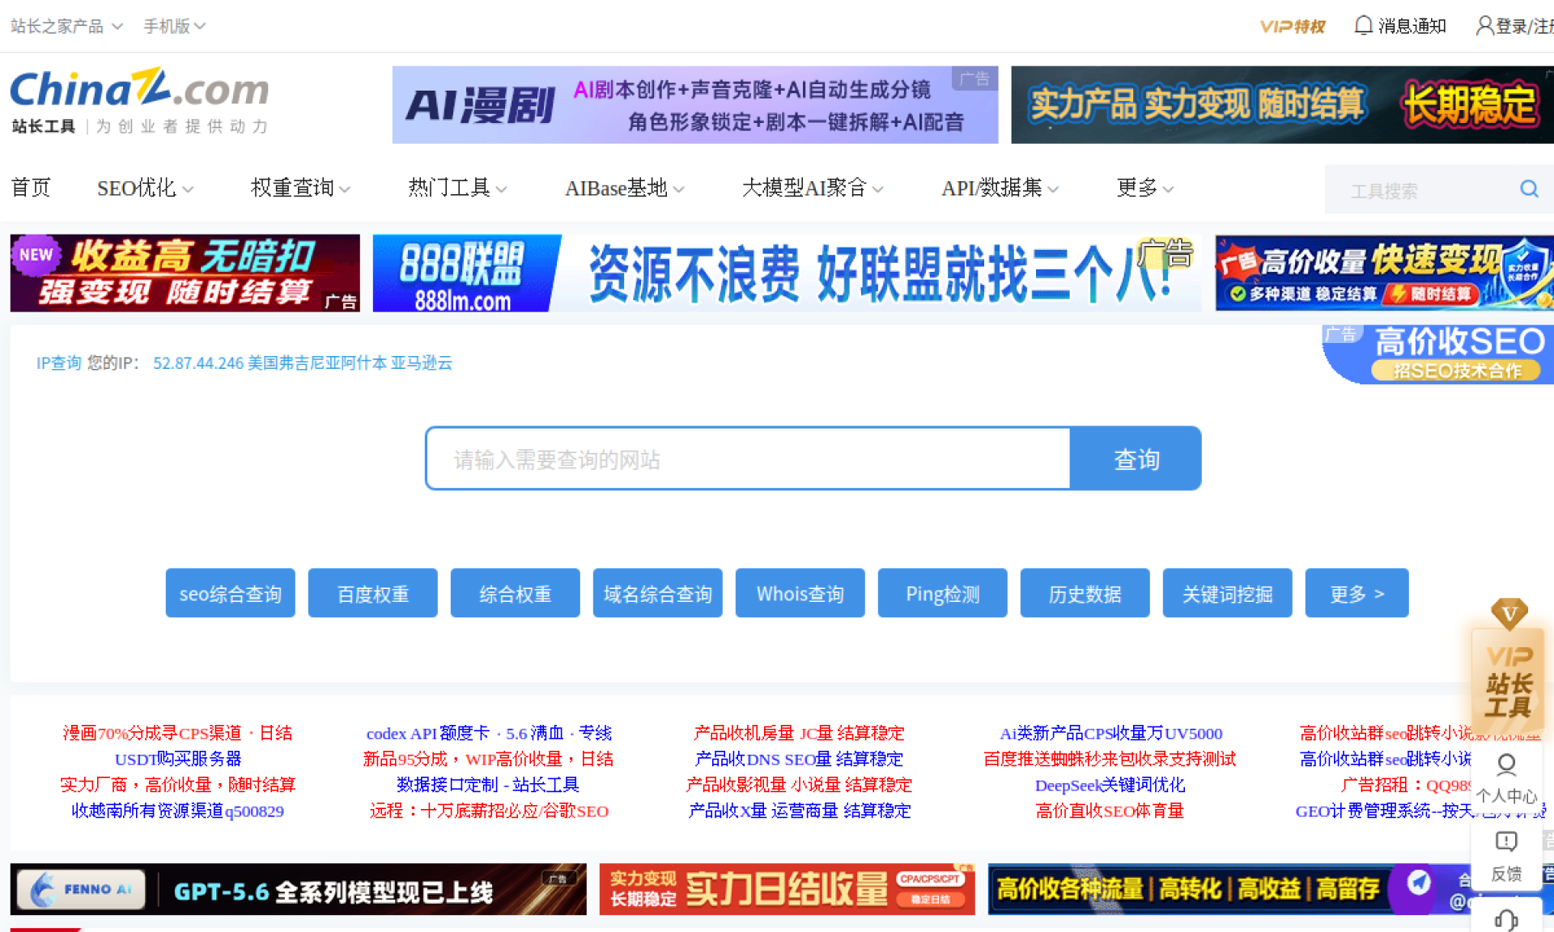This screenshot has width=1554, height=932.
Task: Click the 消息通知 text link
Action: [x=1412, y=27]
